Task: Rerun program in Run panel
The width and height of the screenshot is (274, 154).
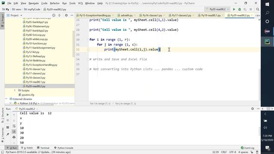Action: (8, 115)
